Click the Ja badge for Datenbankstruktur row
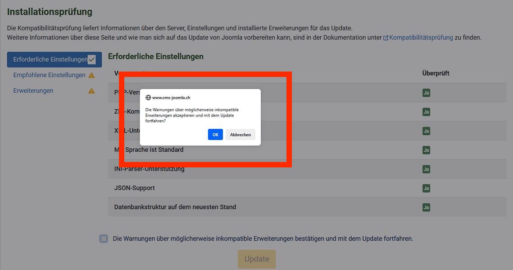513x270 pixels. click(x=426, y=207)
